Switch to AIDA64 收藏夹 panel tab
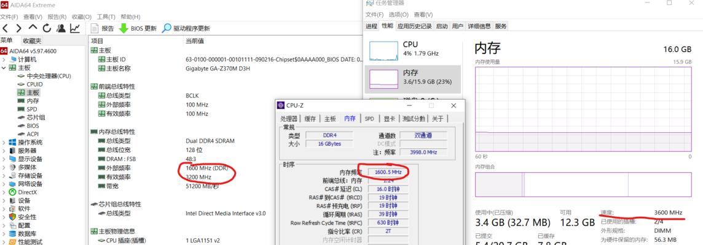703x245 pixels. tap(32, 40)
